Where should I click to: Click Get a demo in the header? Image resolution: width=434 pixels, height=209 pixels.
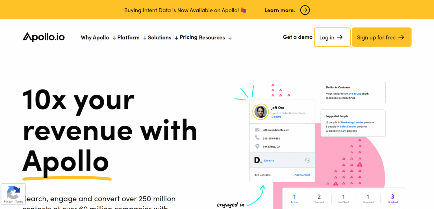pos(298,37)
